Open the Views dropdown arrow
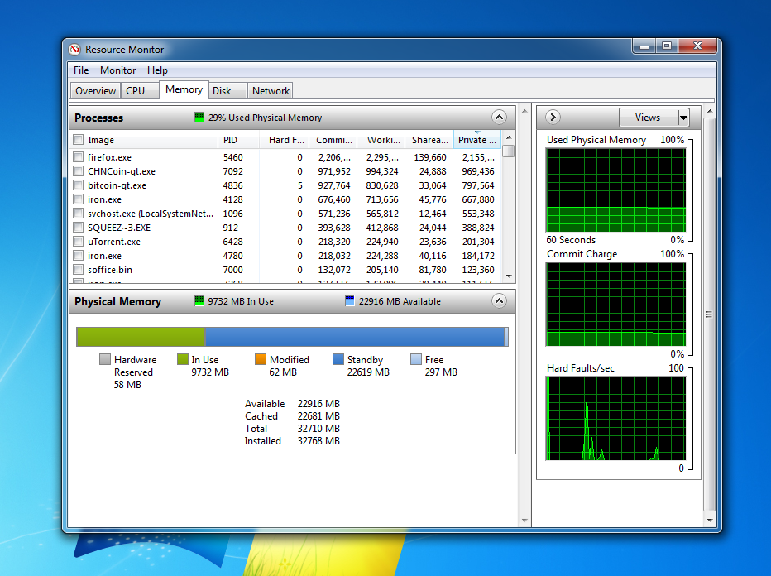This screenshot has height=576, width=771. click(683, 118)
